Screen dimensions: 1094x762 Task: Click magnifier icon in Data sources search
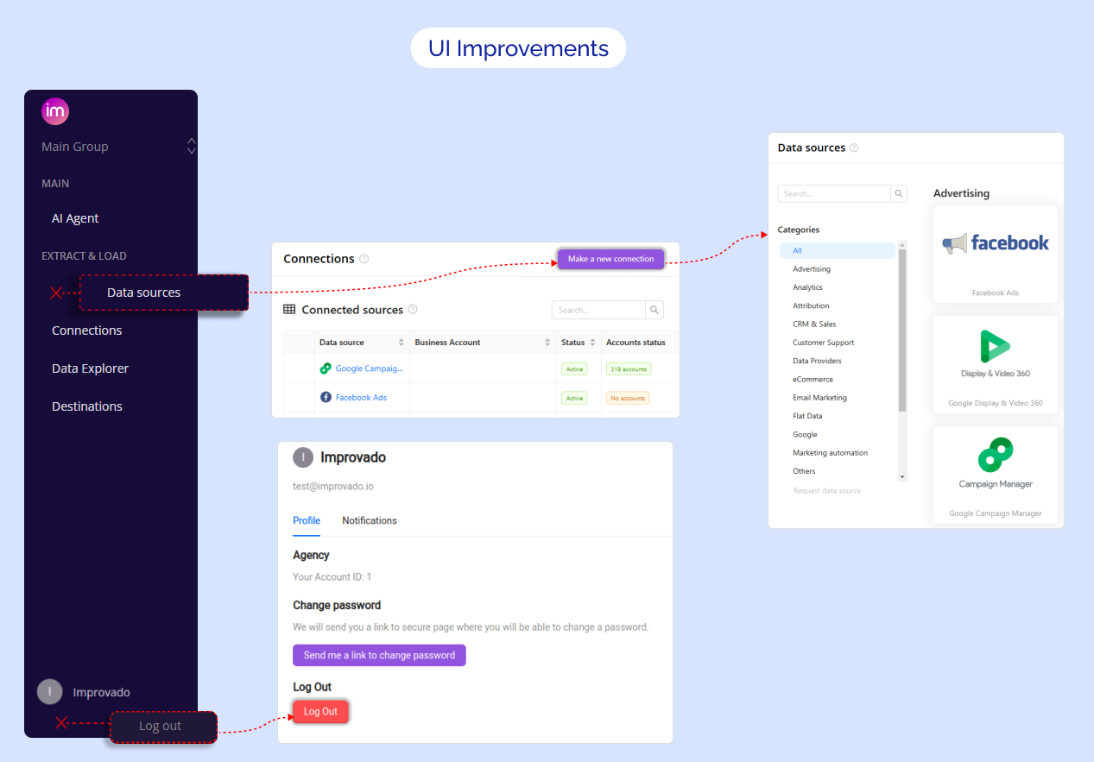(899, 194)
